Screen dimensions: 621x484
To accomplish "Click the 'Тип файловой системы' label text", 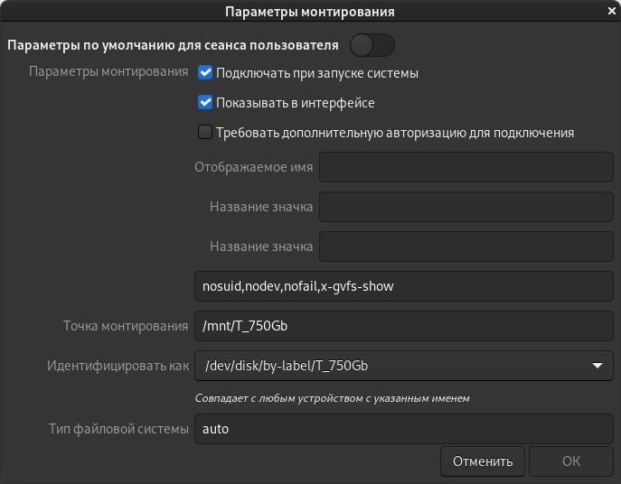I will point(118,429).
